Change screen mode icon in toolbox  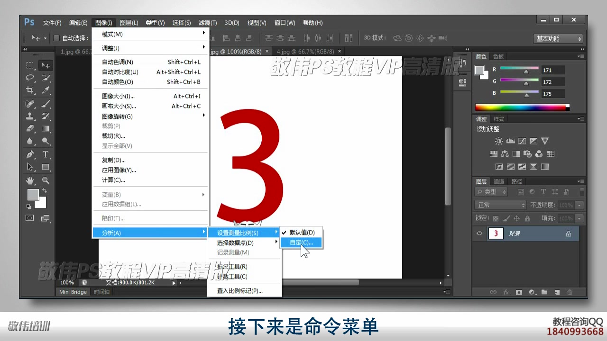pyautogui.click(x=46, y=218)
